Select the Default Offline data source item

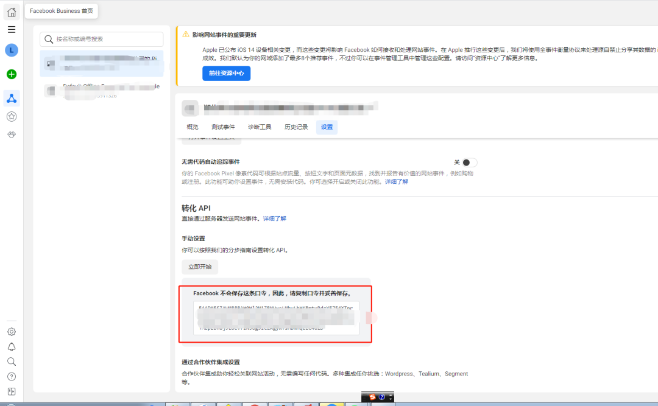[102, 90]
